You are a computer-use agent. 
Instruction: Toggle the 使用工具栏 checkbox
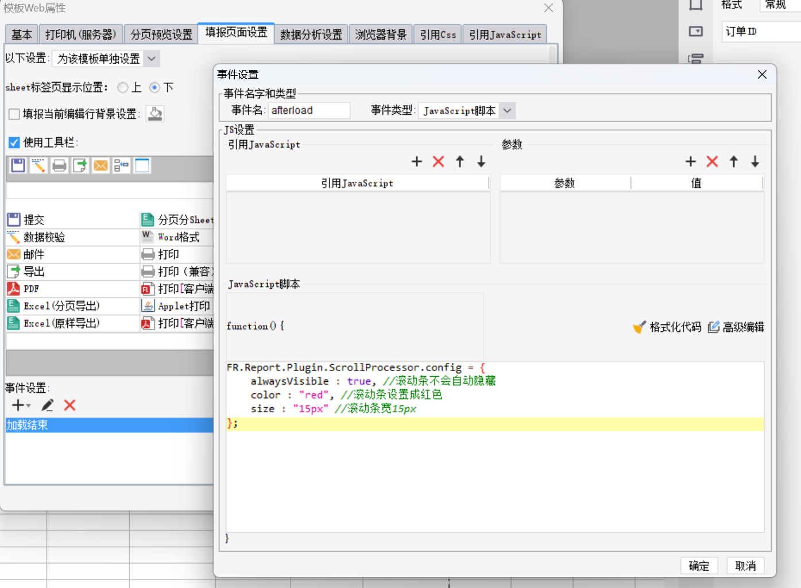click(14, 142)
